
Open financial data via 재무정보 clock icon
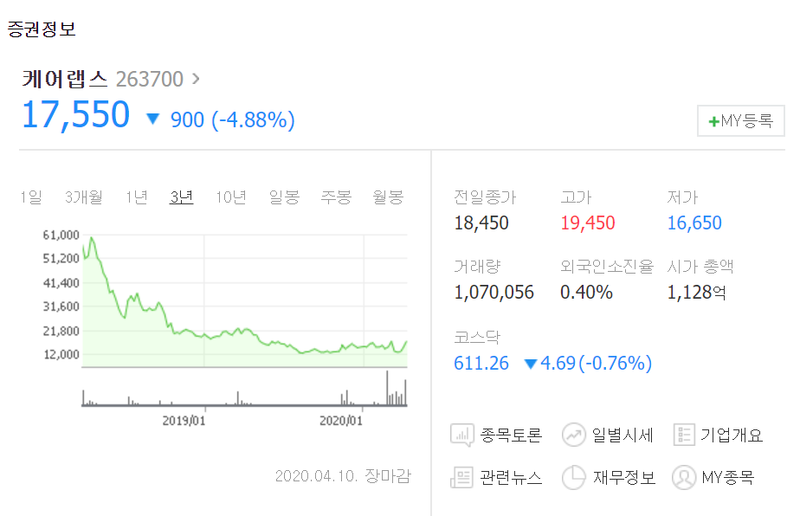pyautogui.click(x=572, y=477)
